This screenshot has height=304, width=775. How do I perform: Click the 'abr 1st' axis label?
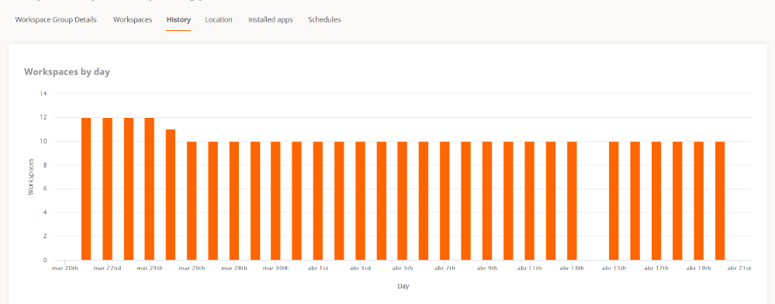tap(318, 268)
